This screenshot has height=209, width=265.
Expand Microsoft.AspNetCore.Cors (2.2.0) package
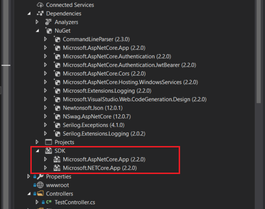point(45,73)
